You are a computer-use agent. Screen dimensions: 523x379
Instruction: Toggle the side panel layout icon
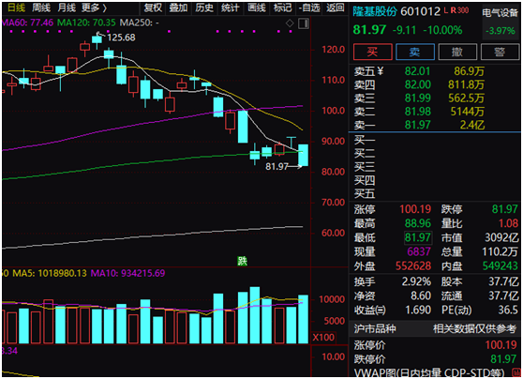point(303,23)
